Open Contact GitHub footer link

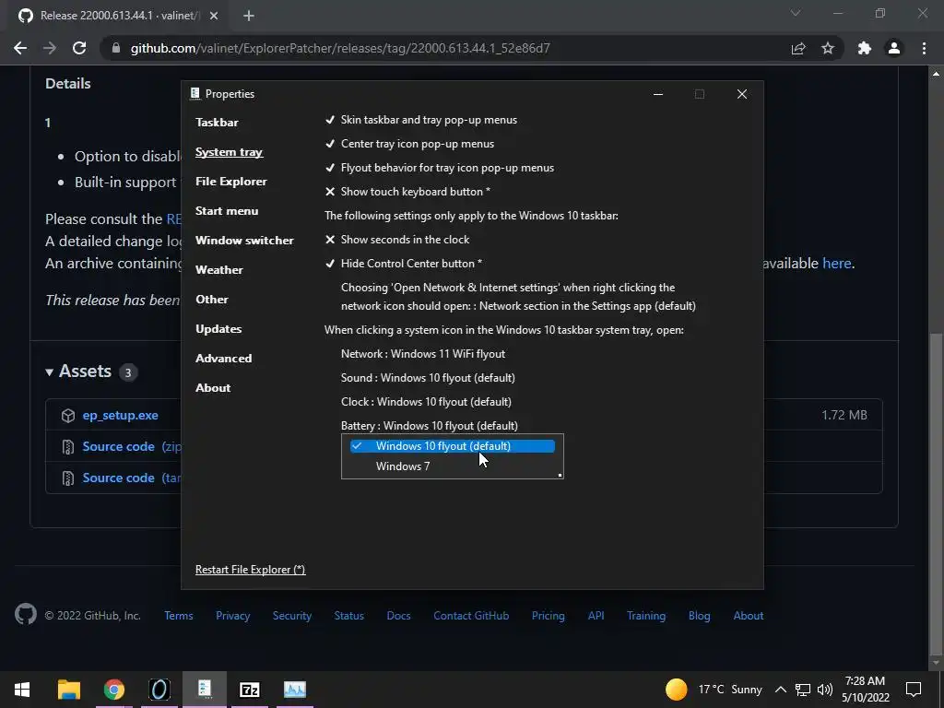471,615
